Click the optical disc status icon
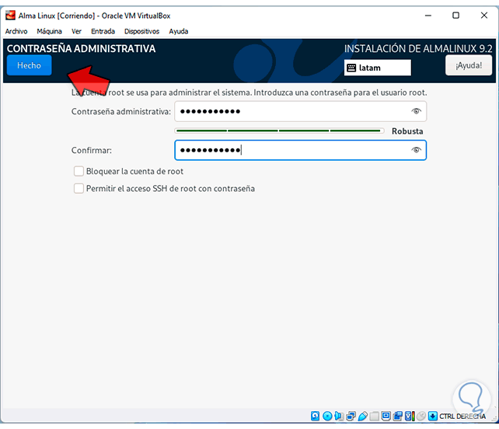 327,416
